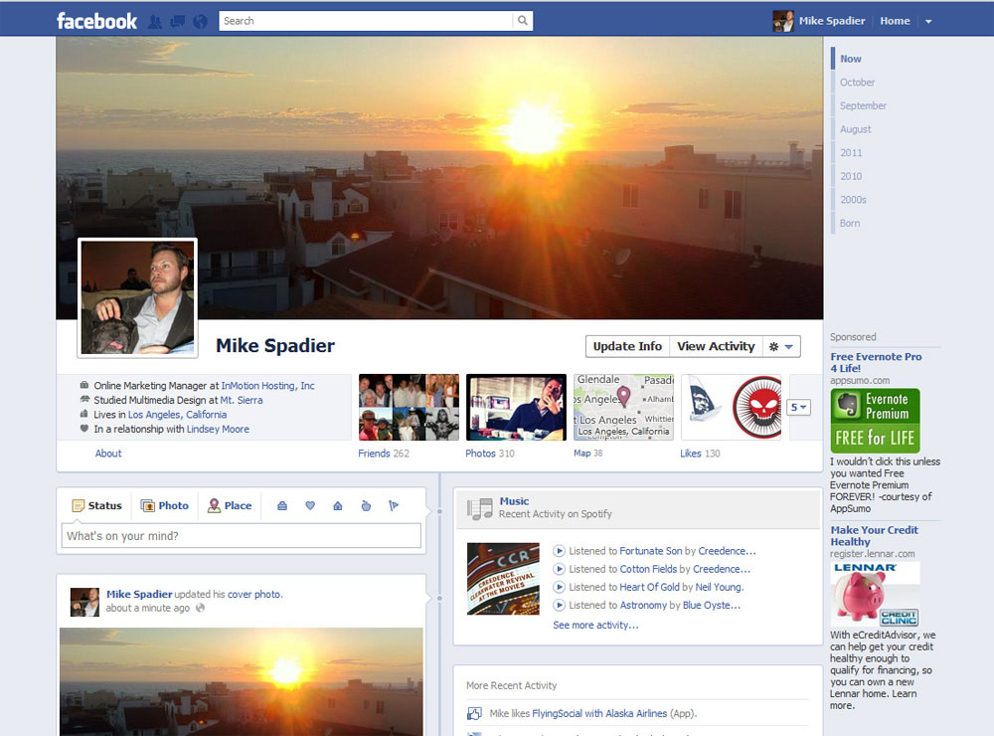Open the Music section title link
The width and height of the screenshot is (994, 736).
(514, 501)
